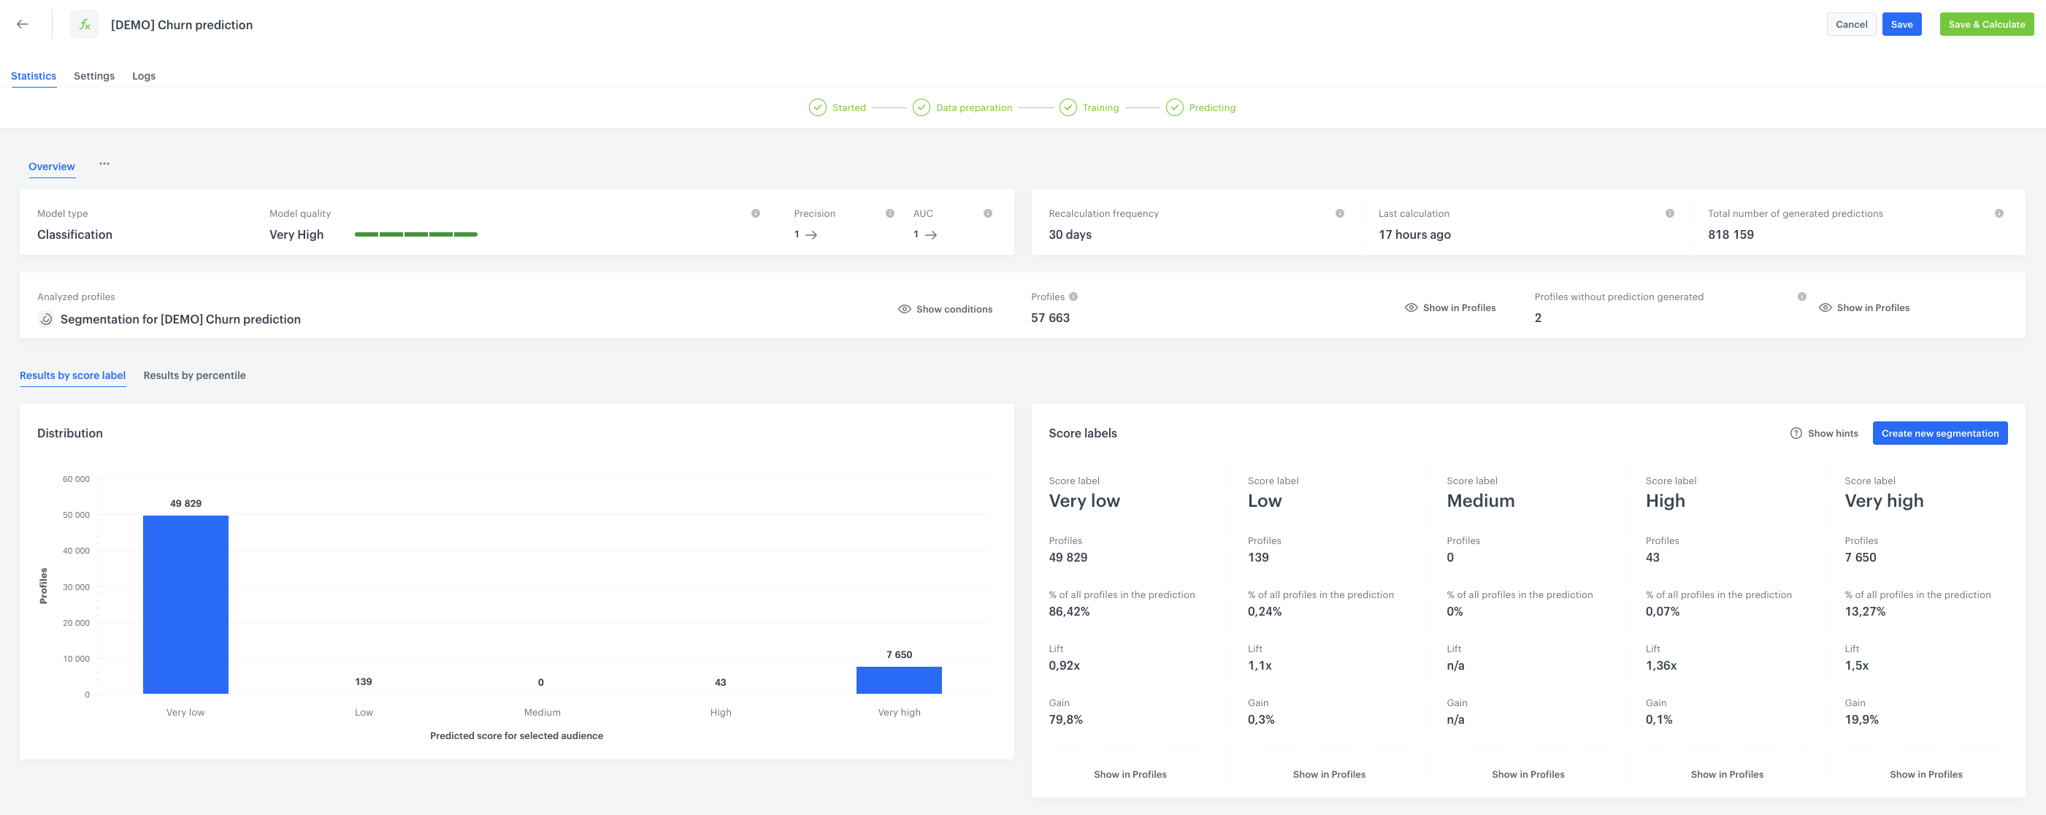Expand Precision details arrow
Screen dimensions: 2046x815
coord(811,235)
